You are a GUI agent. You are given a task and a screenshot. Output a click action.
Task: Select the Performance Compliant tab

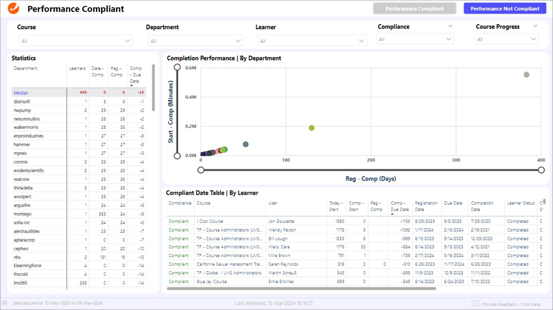(415, 9)
